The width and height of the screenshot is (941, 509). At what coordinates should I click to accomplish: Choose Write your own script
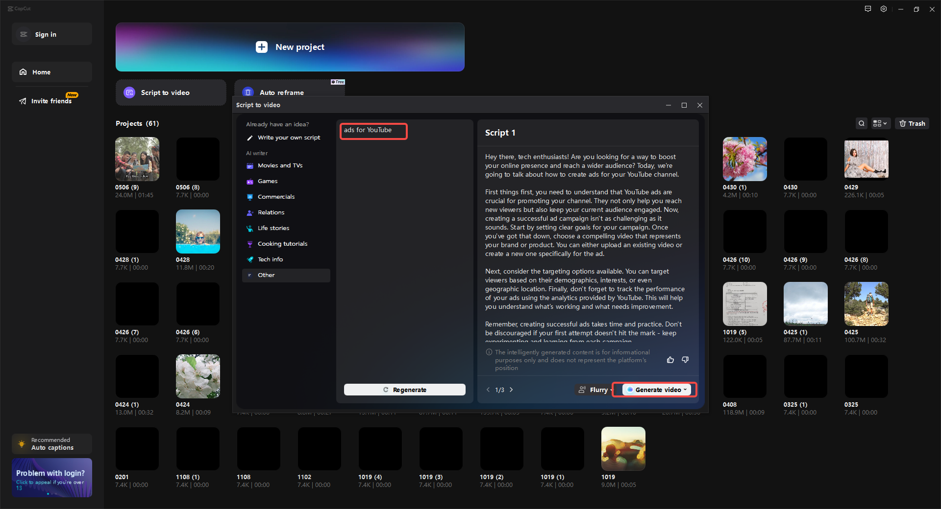(x=289, y=138)
